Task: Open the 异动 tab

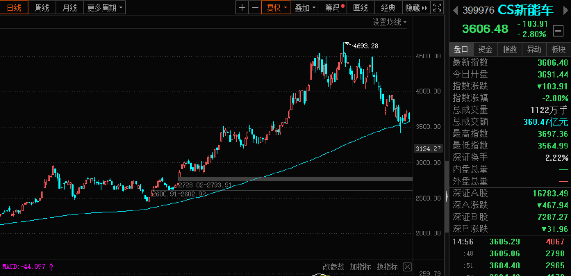Action: [x=534, y=49]
